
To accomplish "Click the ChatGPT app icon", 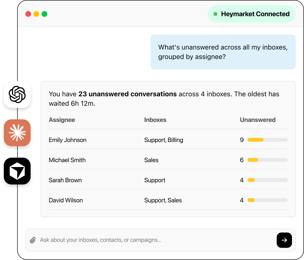I will (17, 94).
